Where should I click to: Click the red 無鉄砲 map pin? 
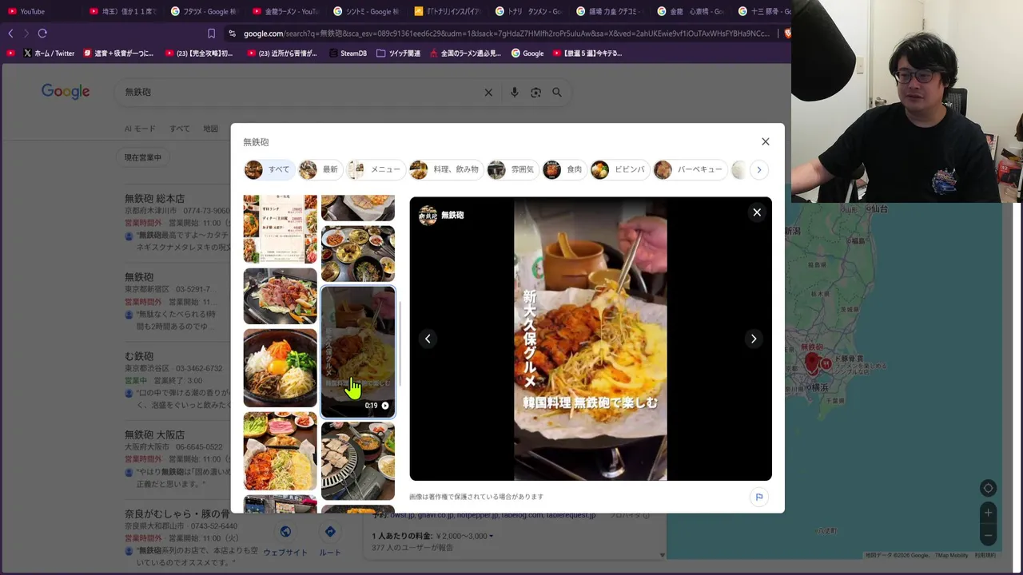tap(812, 364)
